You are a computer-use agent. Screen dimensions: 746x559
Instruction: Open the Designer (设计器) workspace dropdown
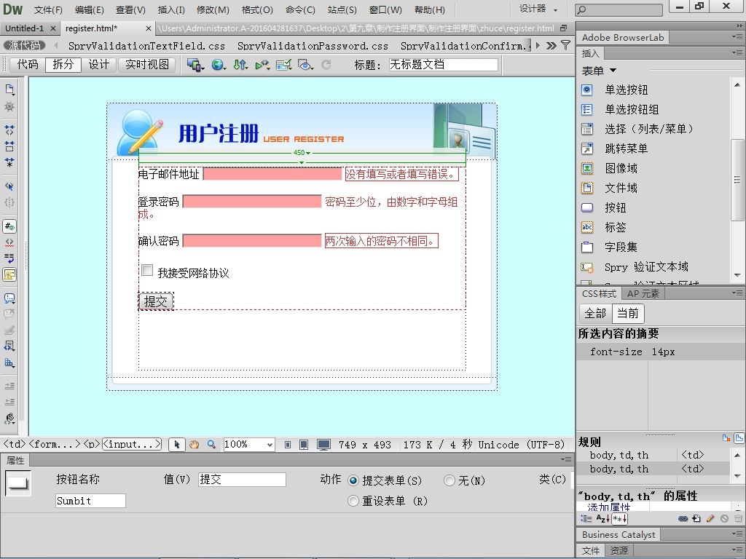coord(538,9)
